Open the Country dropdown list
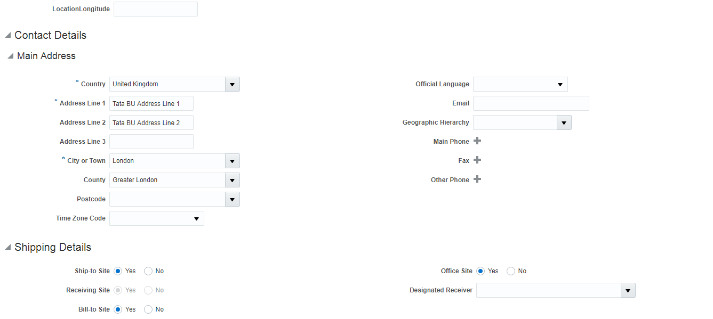This screenshot has width=713, height=319. coord(233,84)
